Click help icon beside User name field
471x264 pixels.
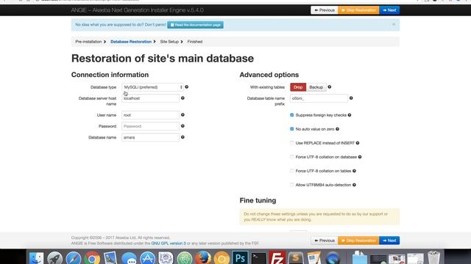(183, 114)
